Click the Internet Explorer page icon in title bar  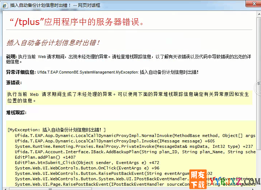5,6
